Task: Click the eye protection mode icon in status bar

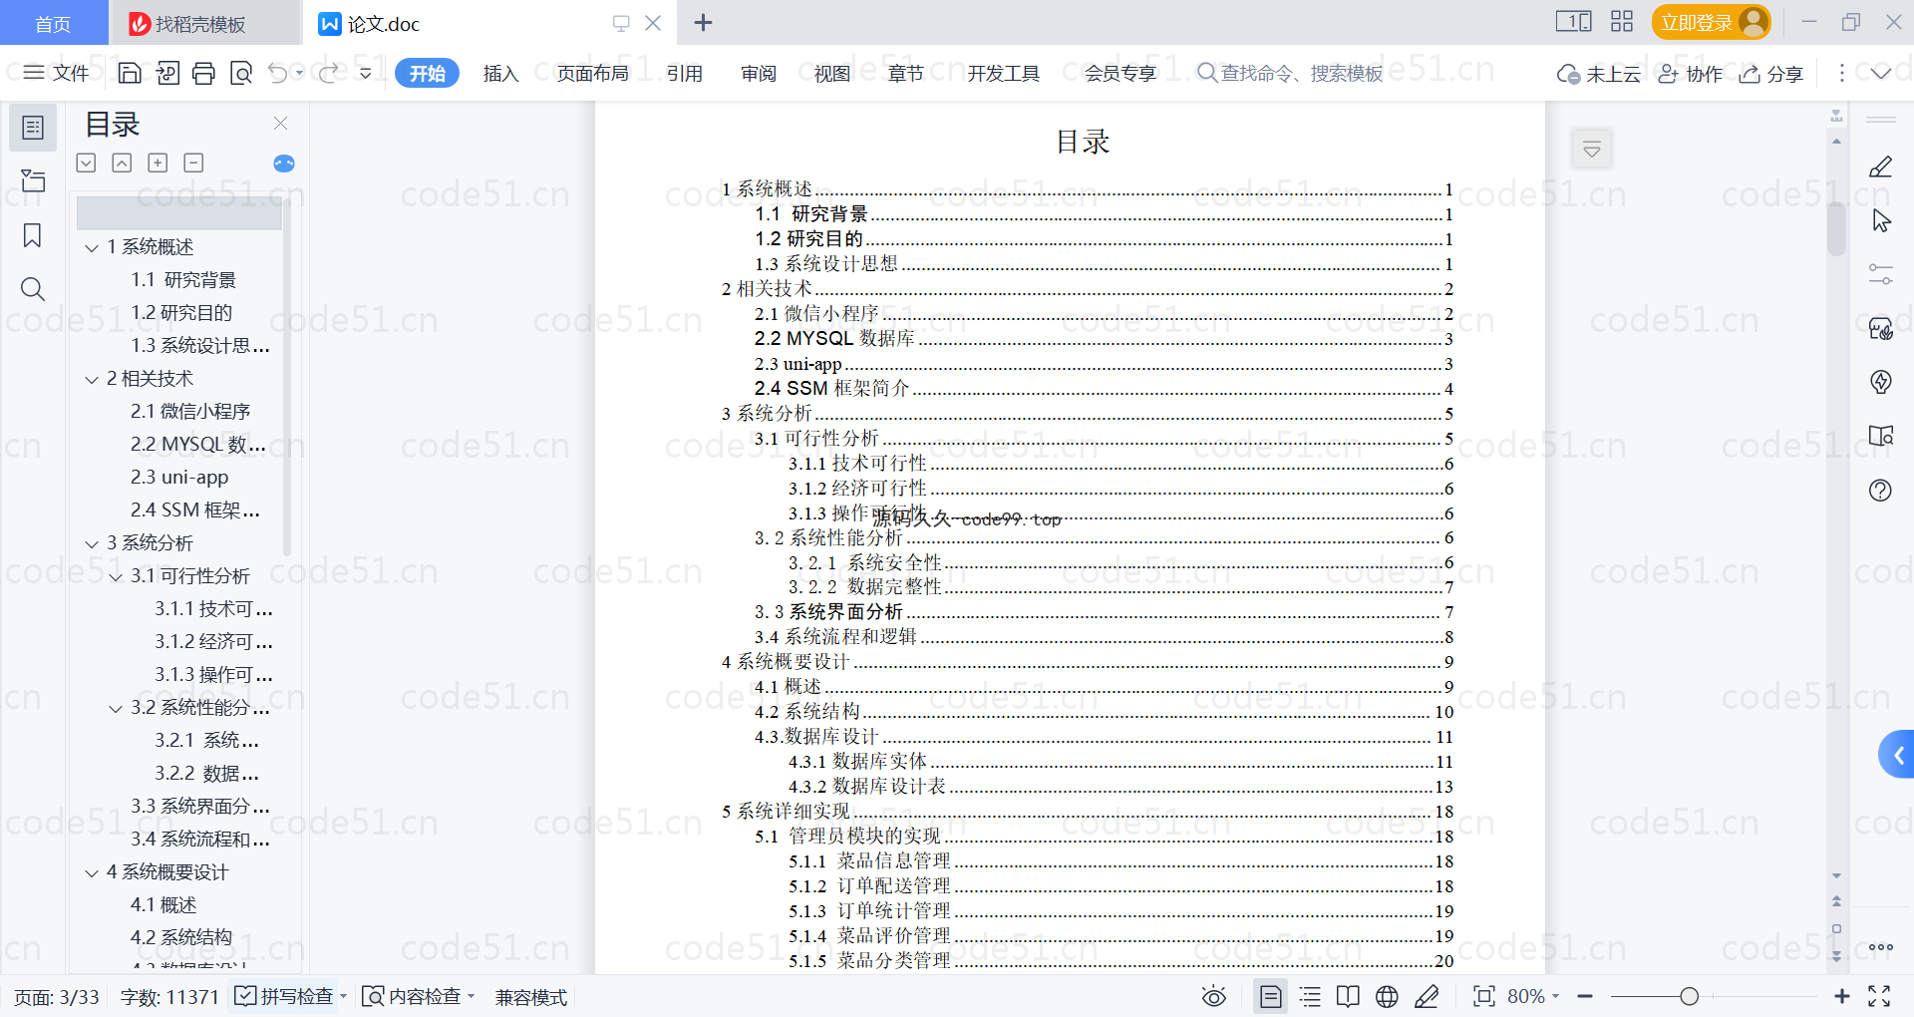Action: coord(1213,997)
